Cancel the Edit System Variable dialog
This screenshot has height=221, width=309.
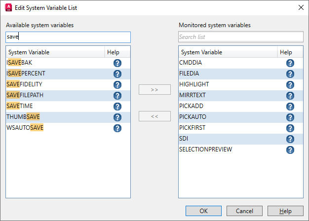click(245, 211)
